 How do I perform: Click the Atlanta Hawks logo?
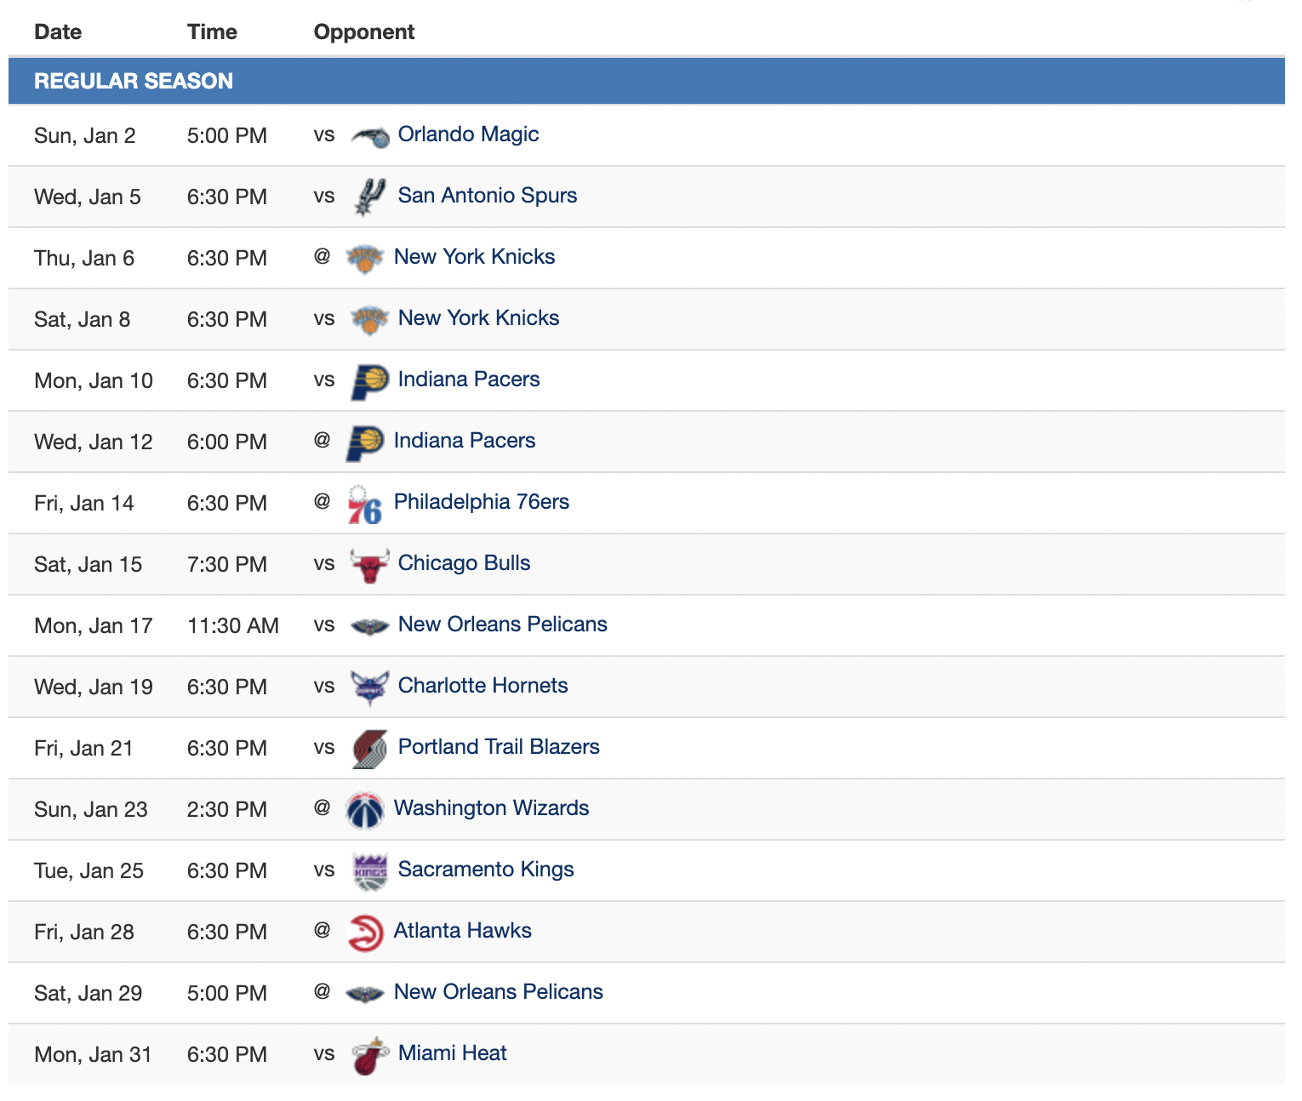coord(366,933)
